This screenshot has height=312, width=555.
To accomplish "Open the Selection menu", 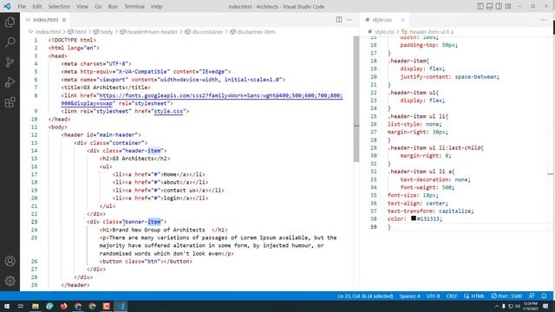I will 59,6.
